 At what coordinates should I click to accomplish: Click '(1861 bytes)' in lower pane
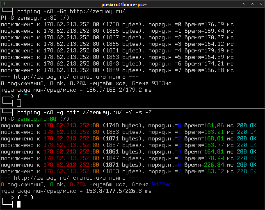point(122,152)
